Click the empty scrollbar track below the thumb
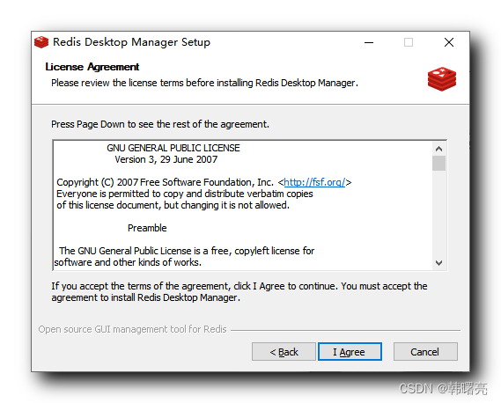The height and width of the screenshot is (403, 501). [x=438, y=213]
